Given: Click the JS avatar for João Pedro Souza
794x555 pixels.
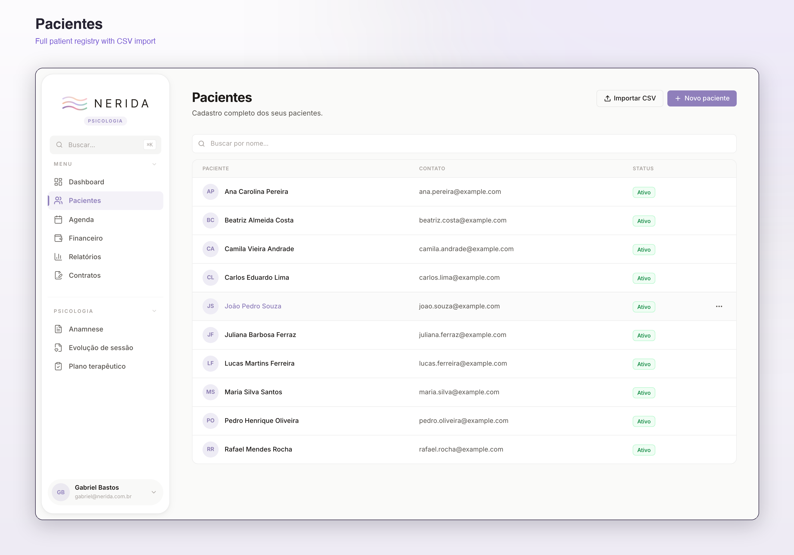Looking at the screenshot, I should 211,306.
